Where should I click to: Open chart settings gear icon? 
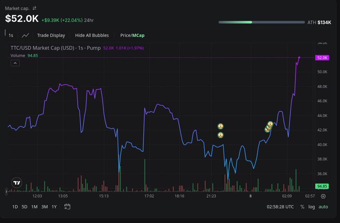(323, 196)
